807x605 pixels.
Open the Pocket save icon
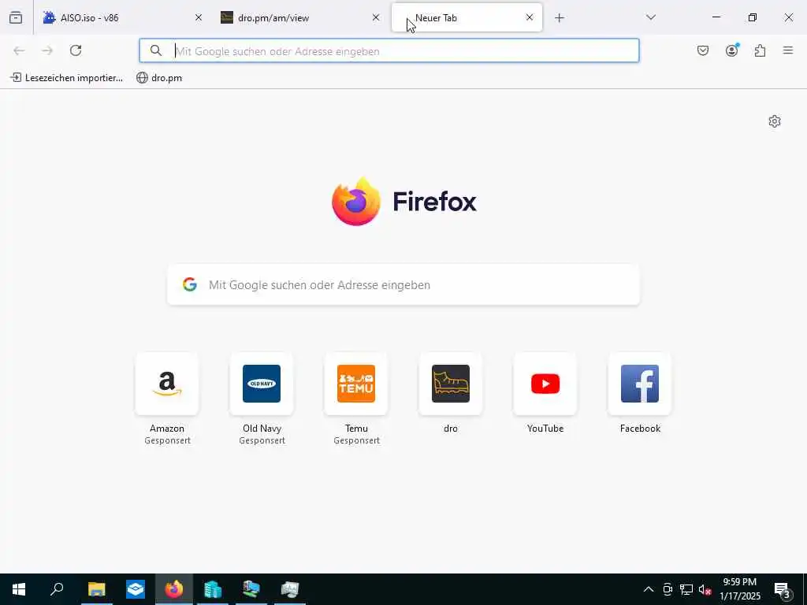point(703,50)
